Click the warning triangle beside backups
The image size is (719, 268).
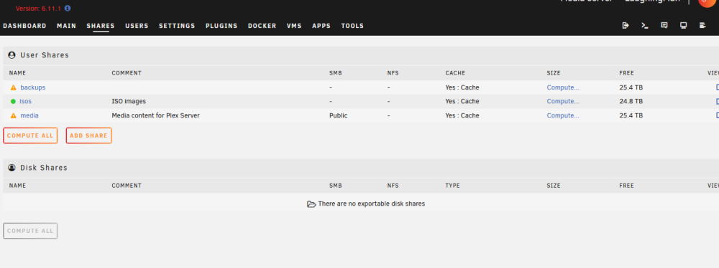[13, 87]
